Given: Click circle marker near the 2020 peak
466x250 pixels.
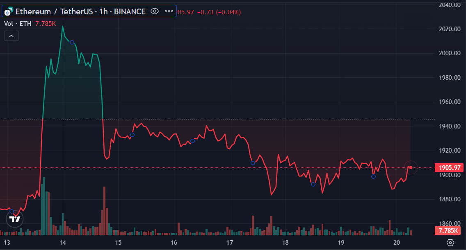Looking at the screenshot, I should tap(72, 43).
